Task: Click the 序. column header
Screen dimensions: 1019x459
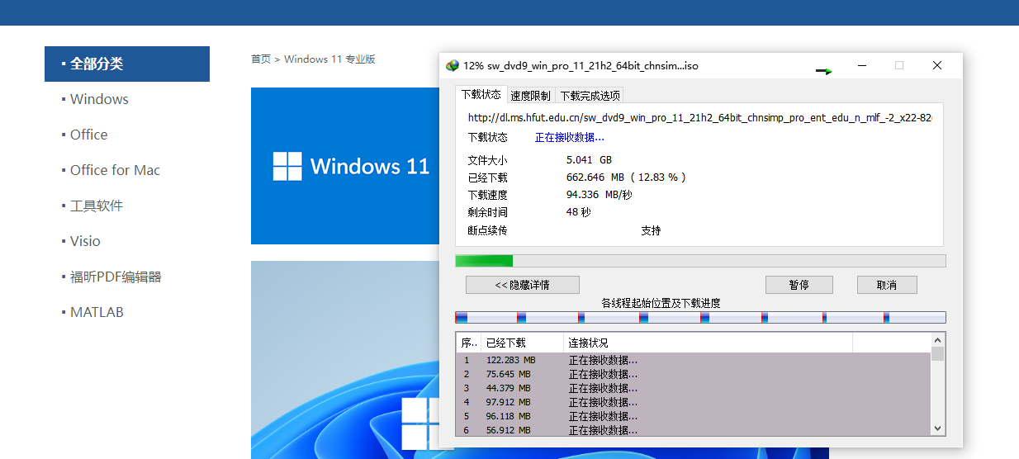Action: point(468,343)
